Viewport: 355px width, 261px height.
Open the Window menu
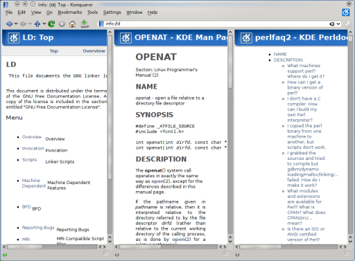pos(135,12)
